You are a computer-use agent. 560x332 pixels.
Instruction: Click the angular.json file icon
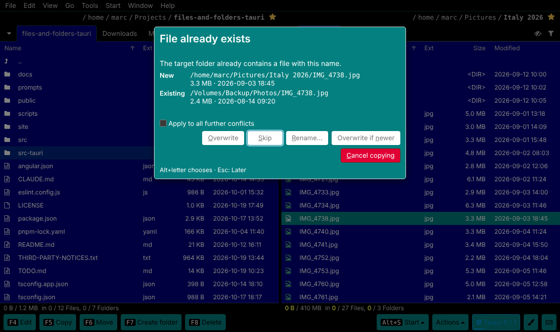click(7, 166)
